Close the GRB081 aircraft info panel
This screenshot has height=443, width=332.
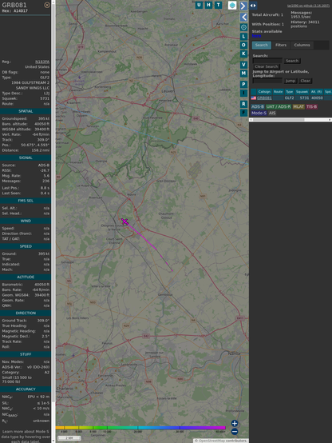[47, 5]
